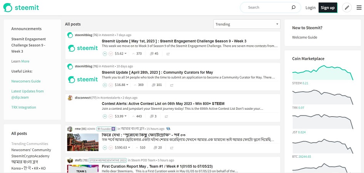This screenshot has height=173, width=364.
Task: Open the steemit thumbnail on May 1st post
Action: [83, 48]
